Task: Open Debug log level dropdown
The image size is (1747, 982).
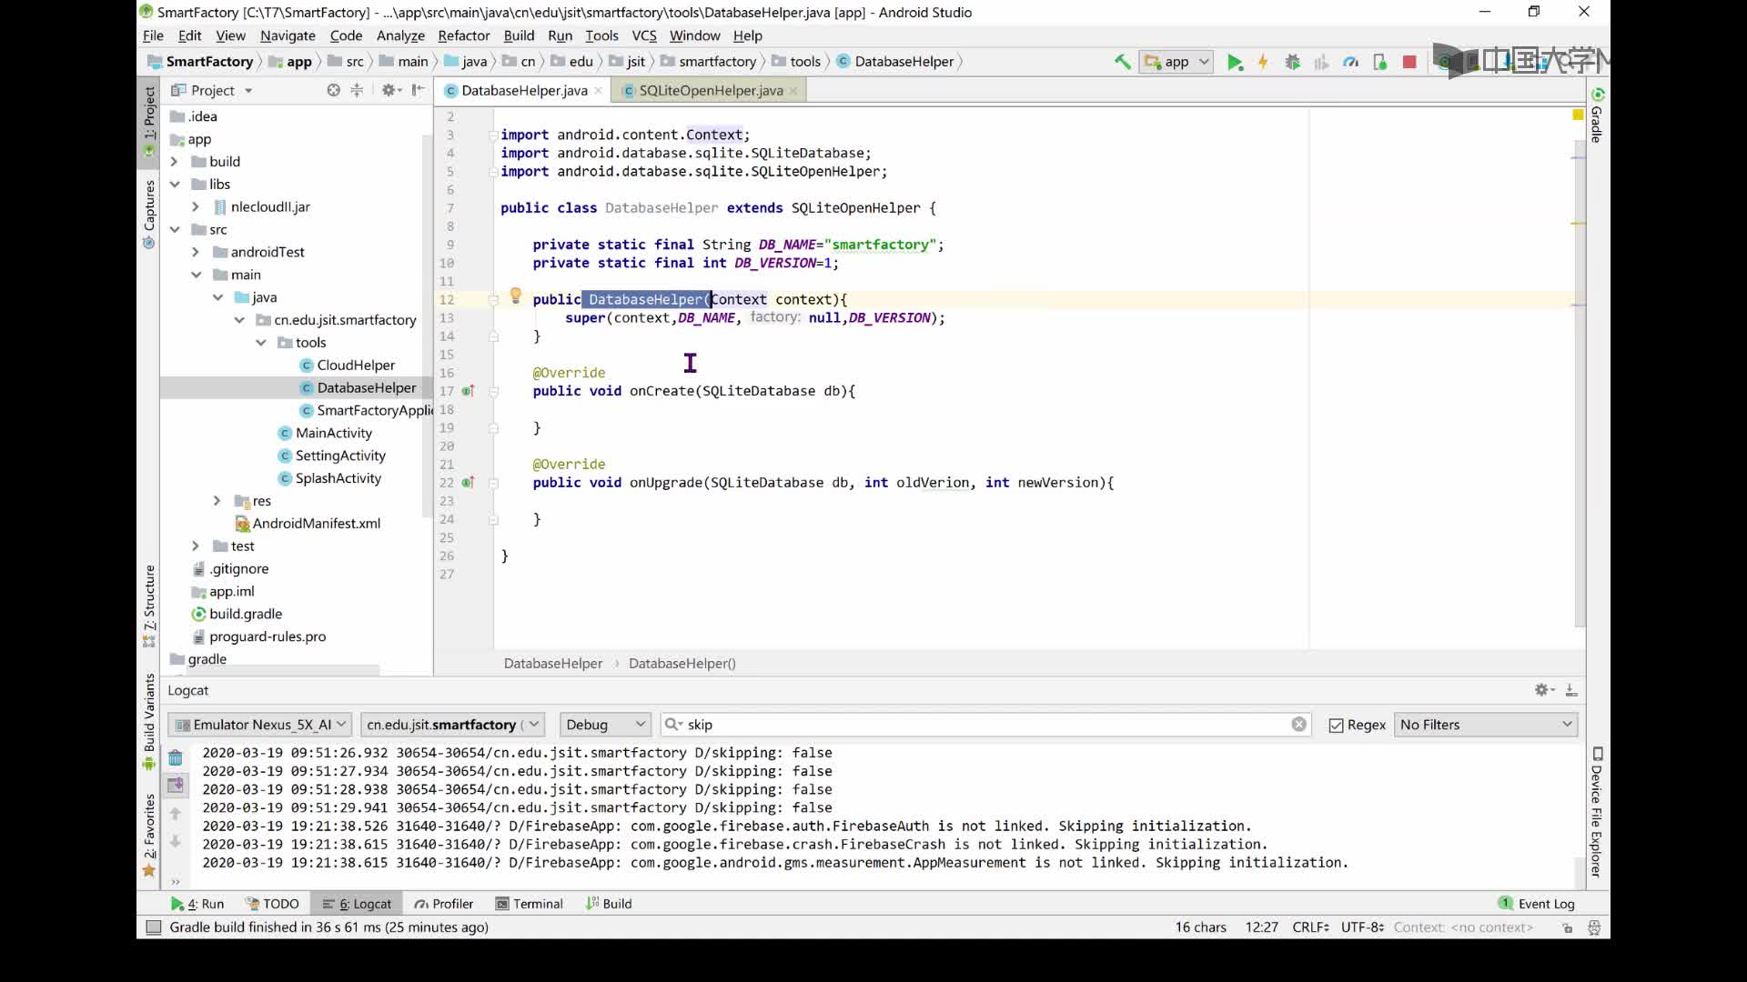Action: (x=605, y=725)
